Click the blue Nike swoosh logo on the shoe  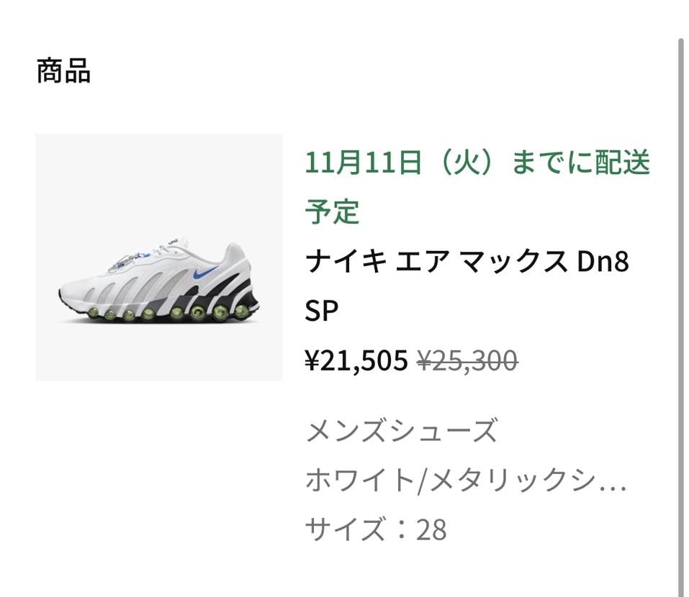click(199, 273)
